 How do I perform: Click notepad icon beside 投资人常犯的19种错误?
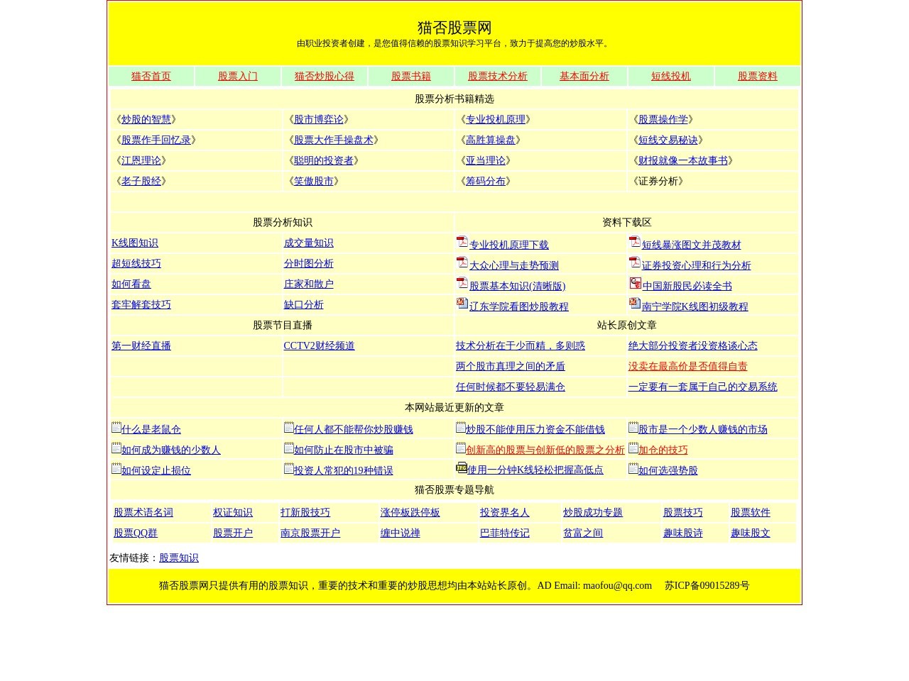288,468
